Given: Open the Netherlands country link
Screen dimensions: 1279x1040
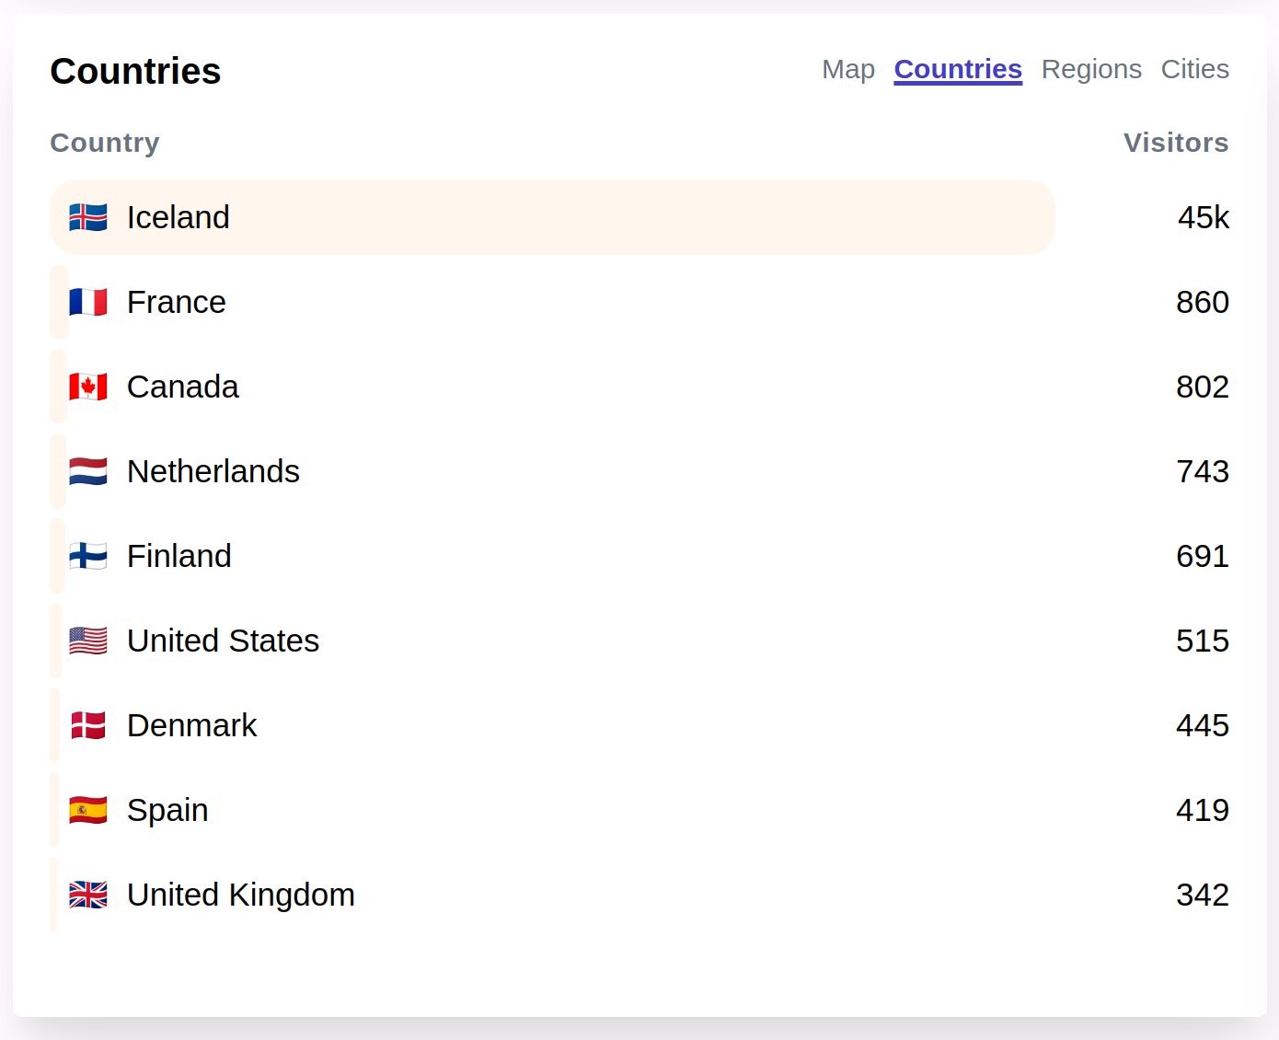Looking at the screenshot, I should coord(213,471).
